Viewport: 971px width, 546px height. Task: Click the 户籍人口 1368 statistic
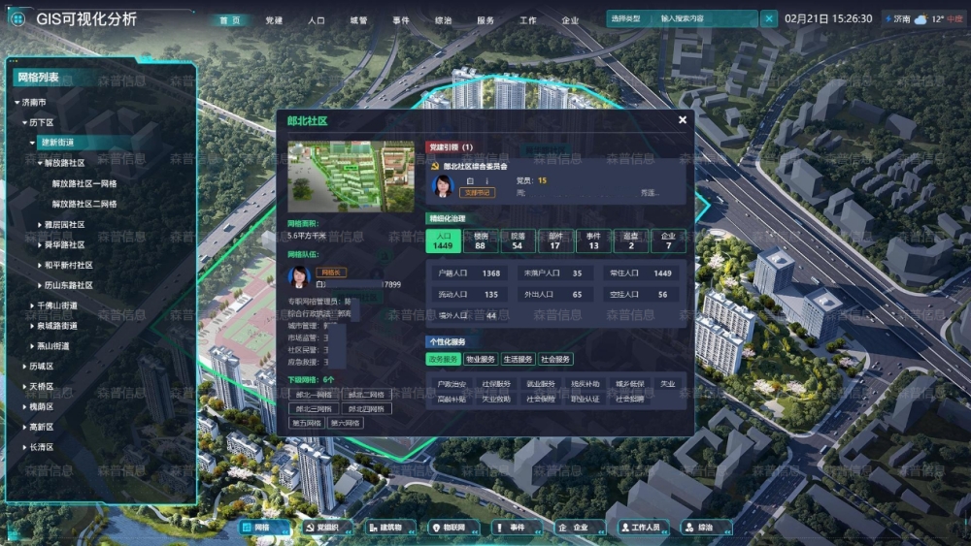469,273
